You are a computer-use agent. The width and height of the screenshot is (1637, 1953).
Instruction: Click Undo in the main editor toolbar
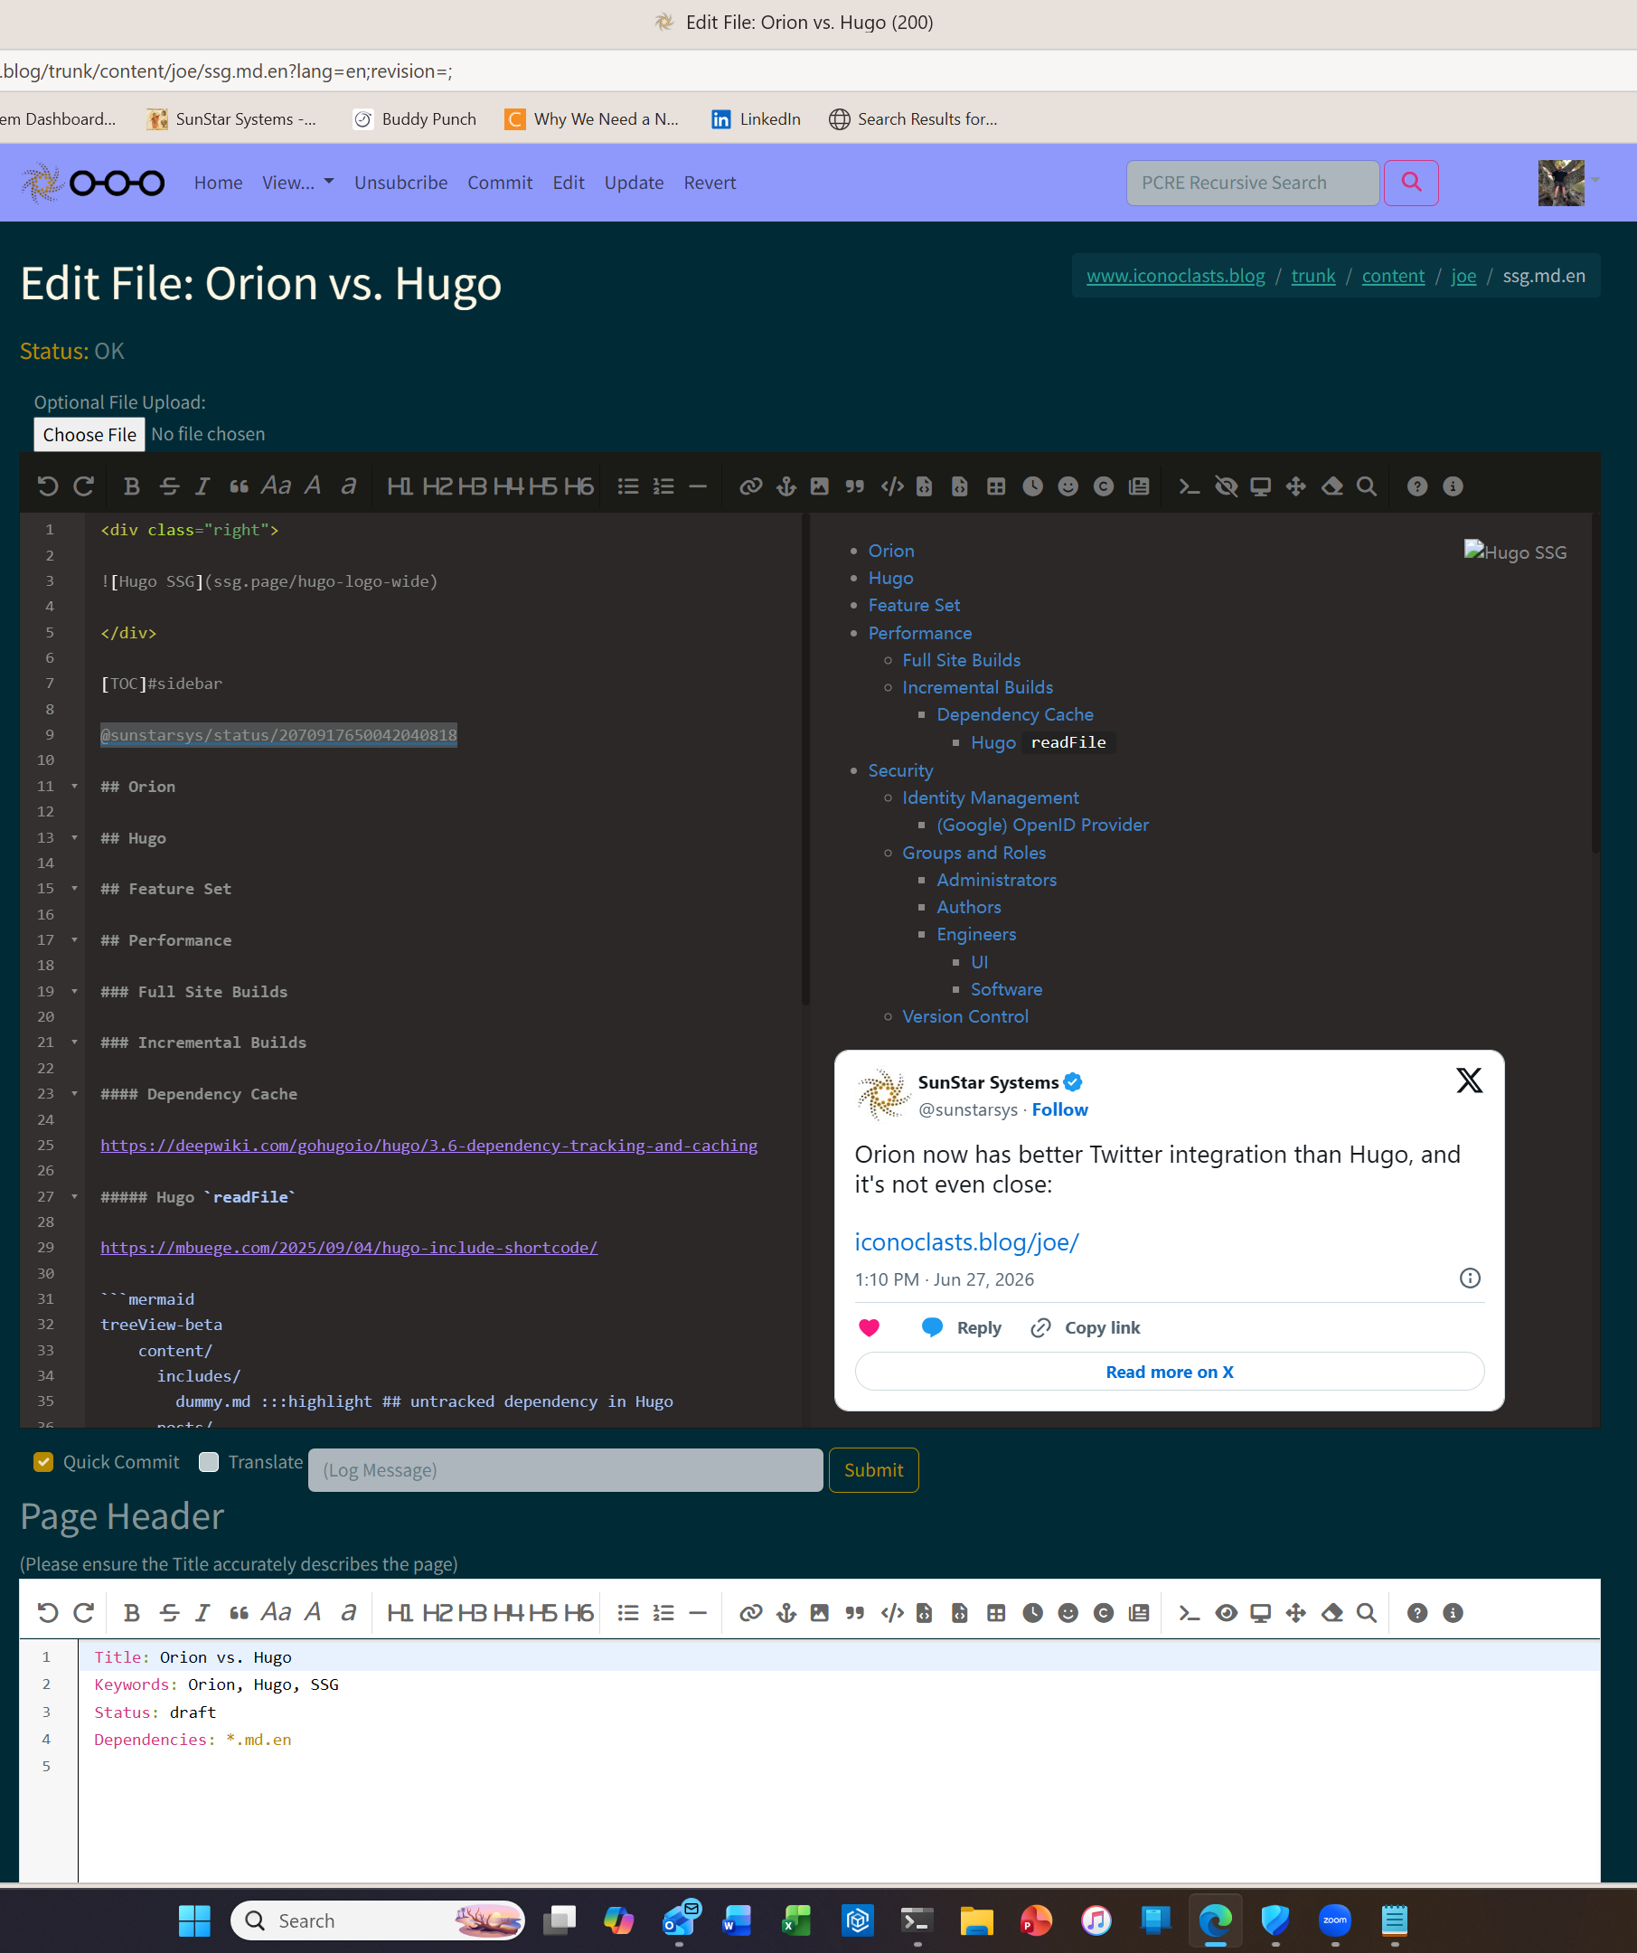point(47,486)
